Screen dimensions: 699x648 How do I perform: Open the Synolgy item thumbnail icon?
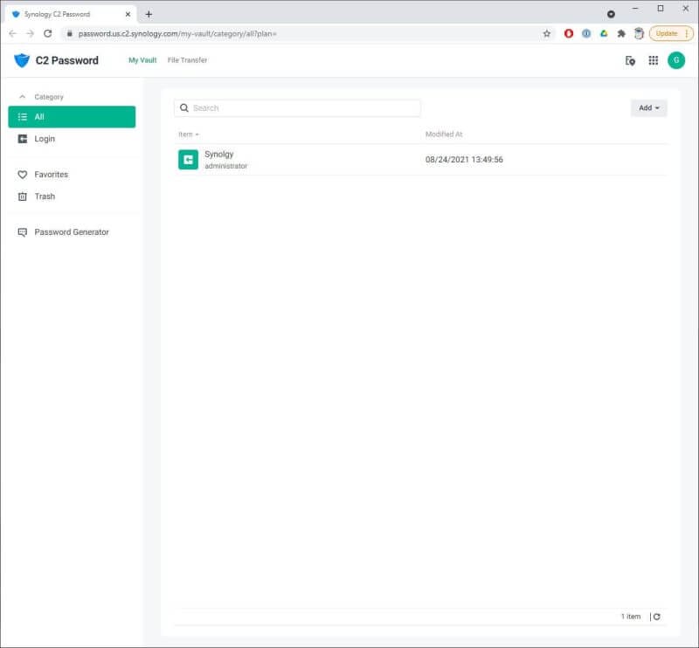(187, 159)
